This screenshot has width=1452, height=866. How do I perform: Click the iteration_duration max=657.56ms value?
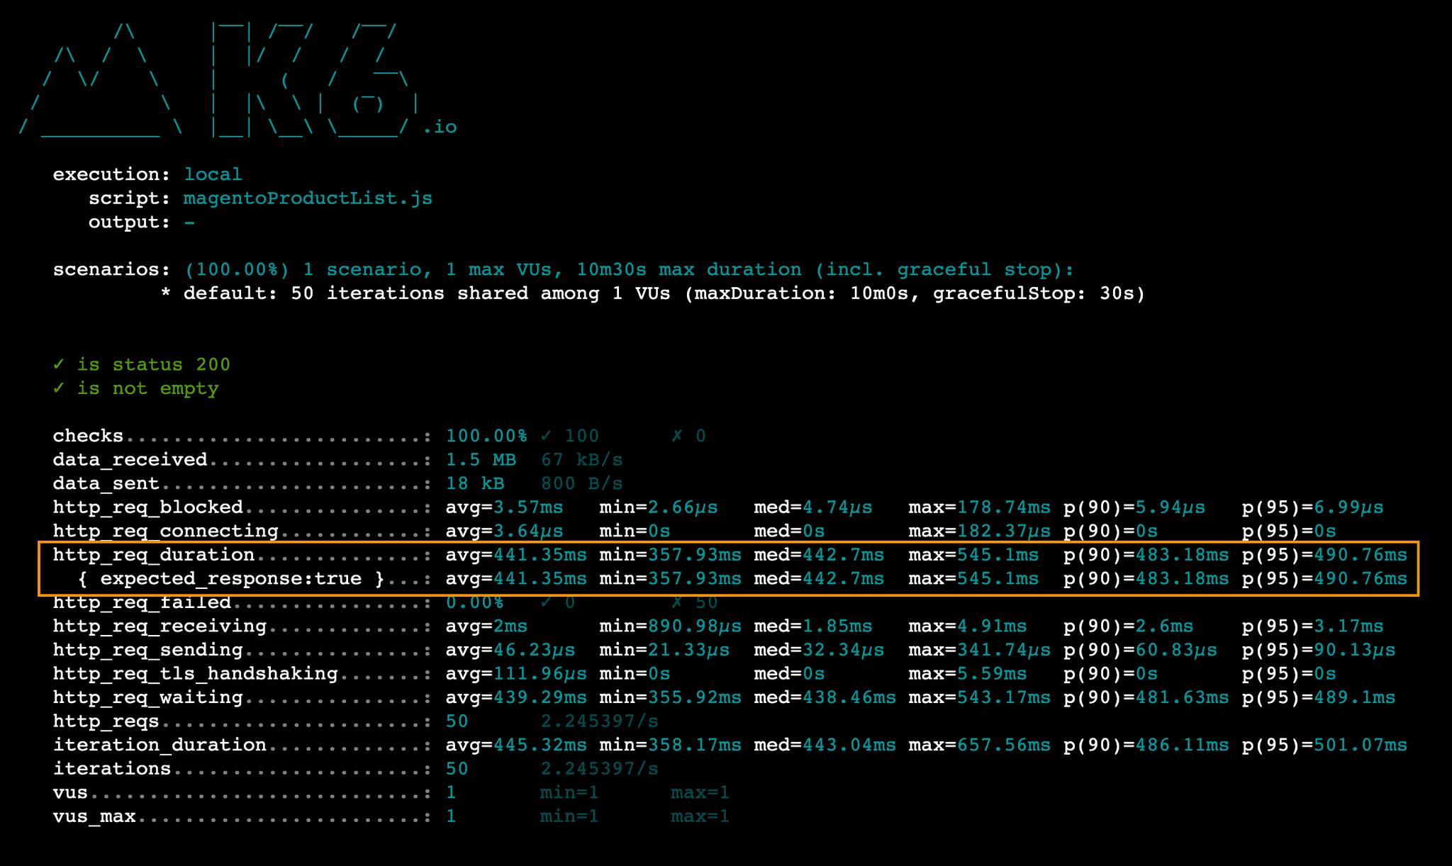[979, 746]
